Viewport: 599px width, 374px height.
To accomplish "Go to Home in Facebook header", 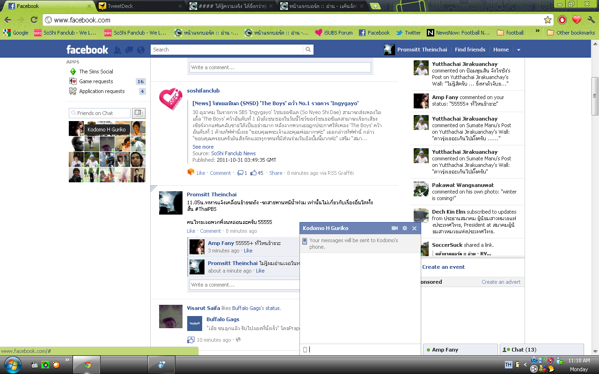I will point(501,50).
